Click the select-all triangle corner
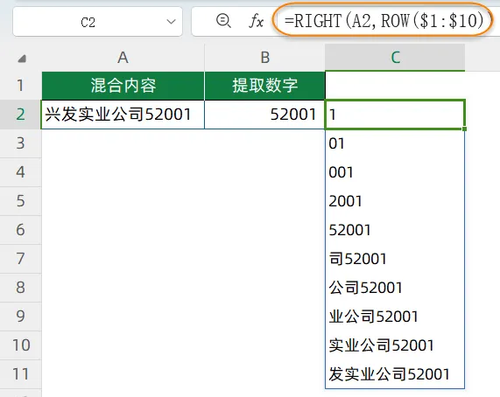The image size is (500, 397). [22, 59]
